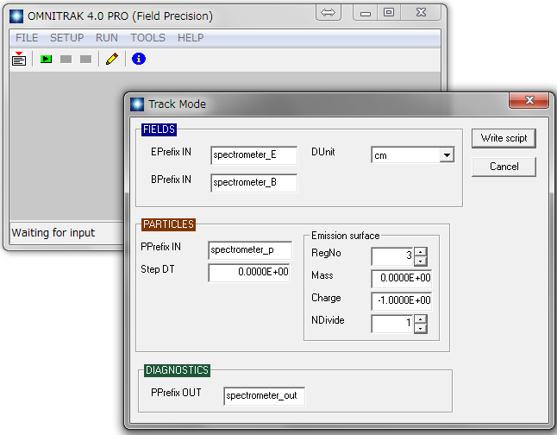Click the PPrefix IN field
Image resolution: width=557 pixels, height=435 pixels.
[250, 250]
